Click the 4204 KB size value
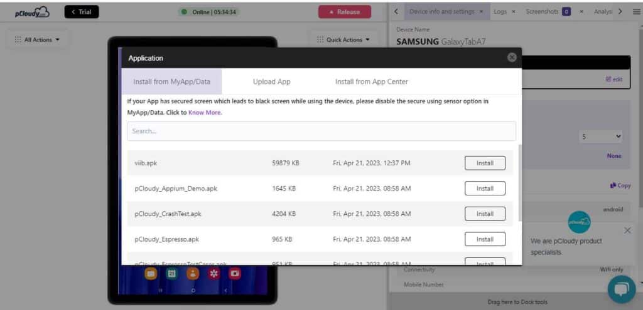This screenshot has width=643, height=310. pyautogui.click(x=284, y=214)
